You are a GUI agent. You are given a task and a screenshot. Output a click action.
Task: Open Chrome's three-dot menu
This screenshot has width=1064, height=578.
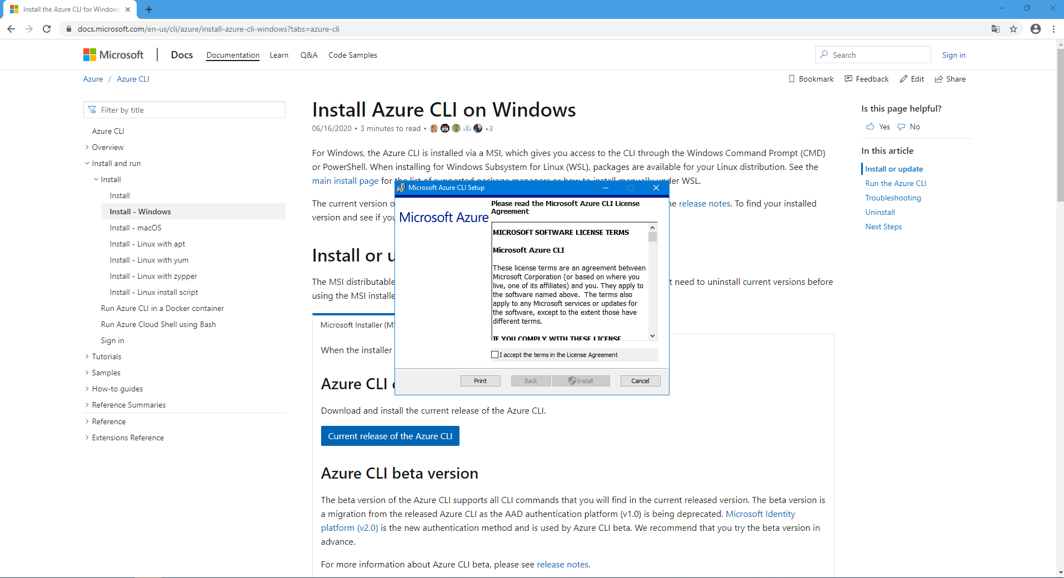tap(1053, 29)
